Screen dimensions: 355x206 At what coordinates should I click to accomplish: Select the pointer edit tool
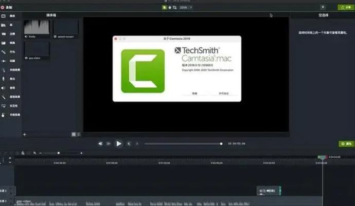click(x=165, y=7)
